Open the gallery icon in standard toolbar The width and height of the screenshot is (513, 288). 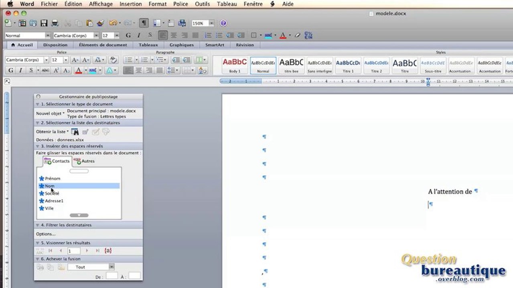point(22,23)
